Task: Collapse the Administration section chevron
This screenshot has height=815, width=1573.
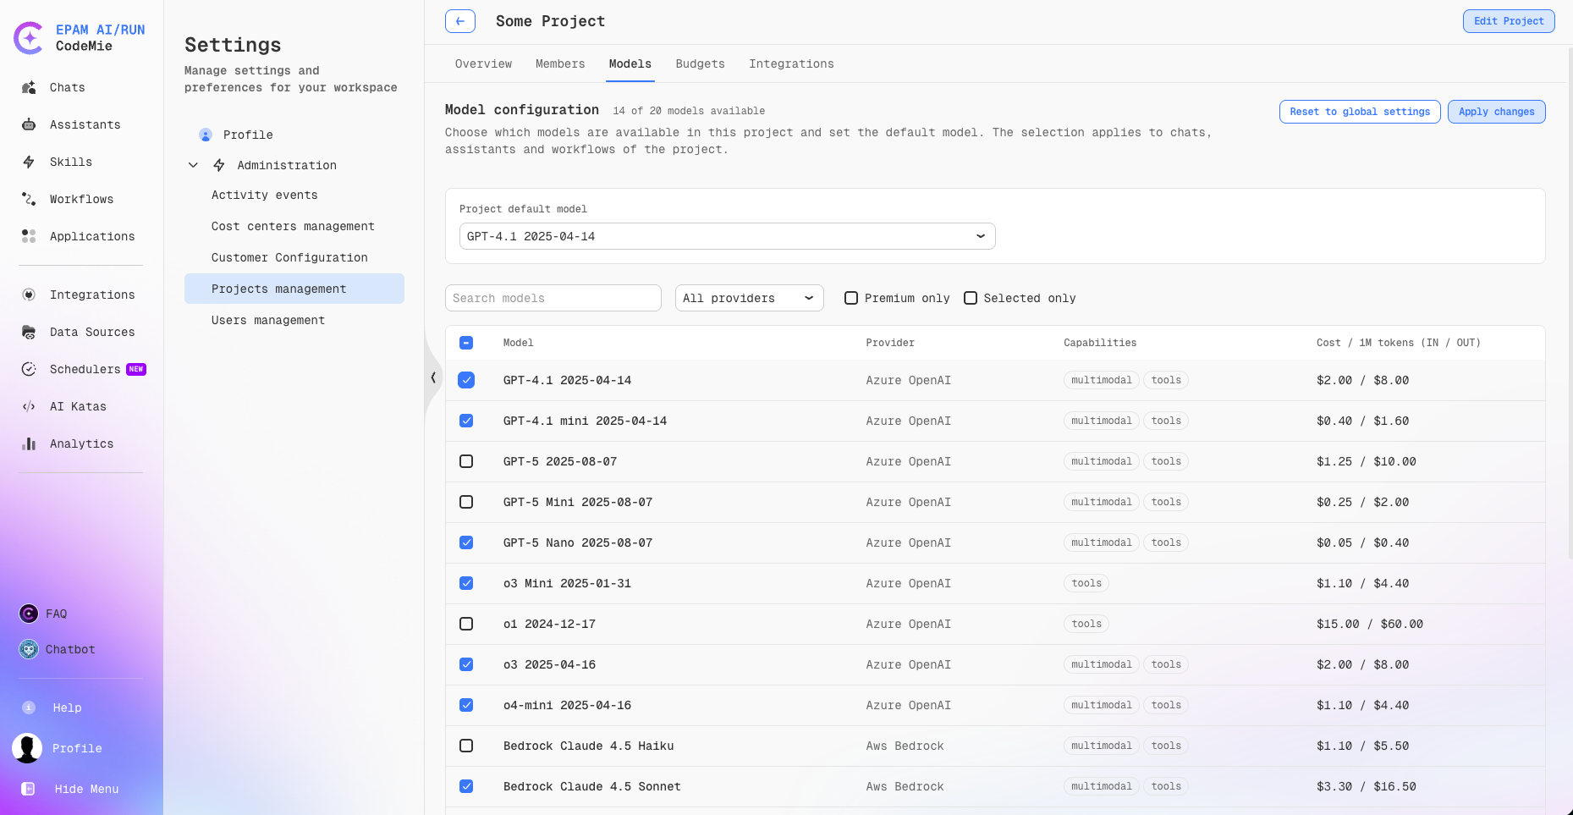Action: coord(193,165)
